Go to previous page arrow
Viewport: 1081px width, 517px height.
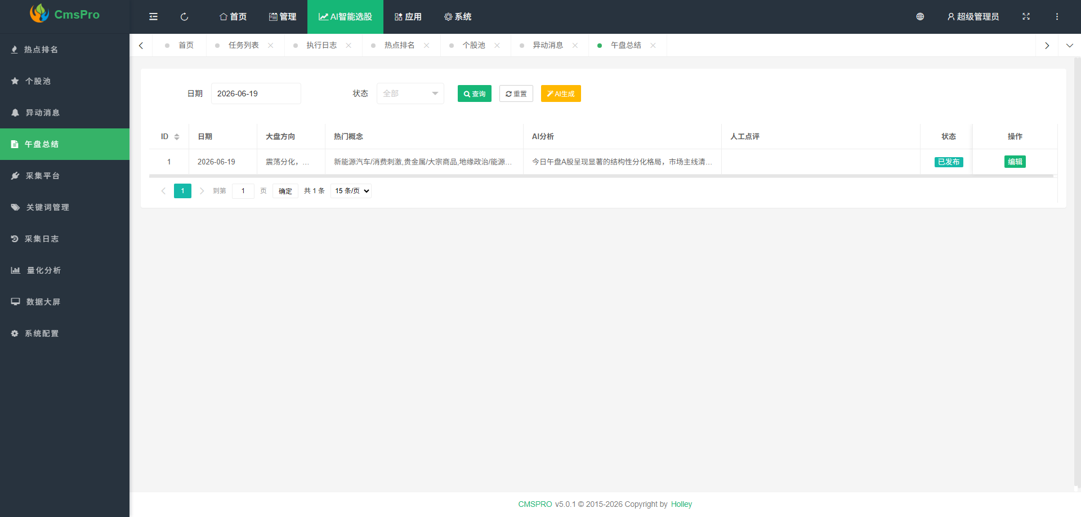coord(163,191)
